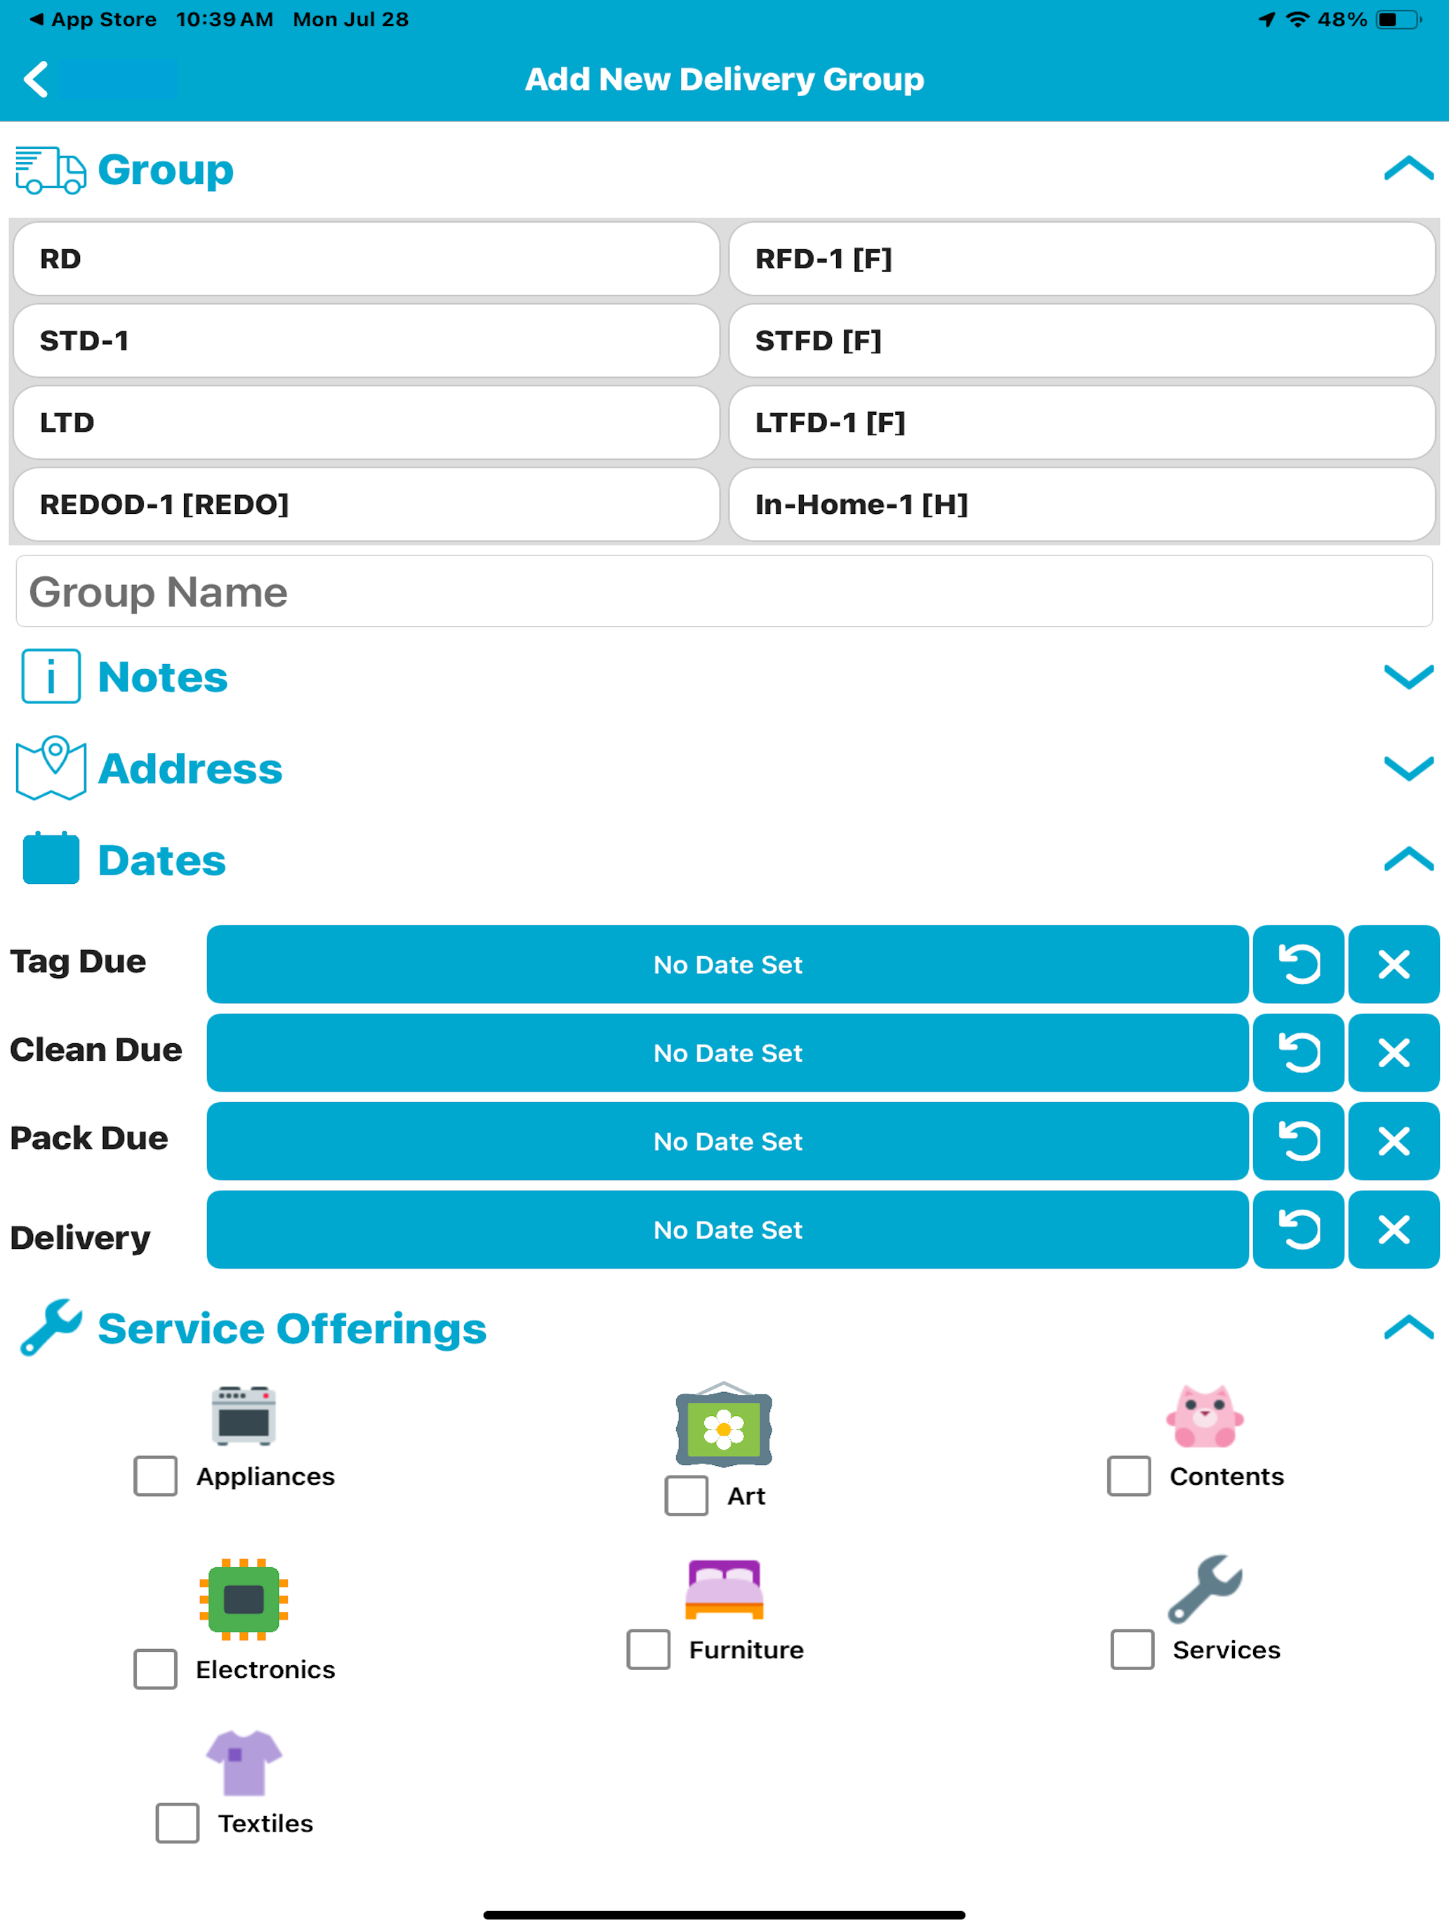Tap the battery status icon
This screenshot has height=1932, width=1449.
1398,19
